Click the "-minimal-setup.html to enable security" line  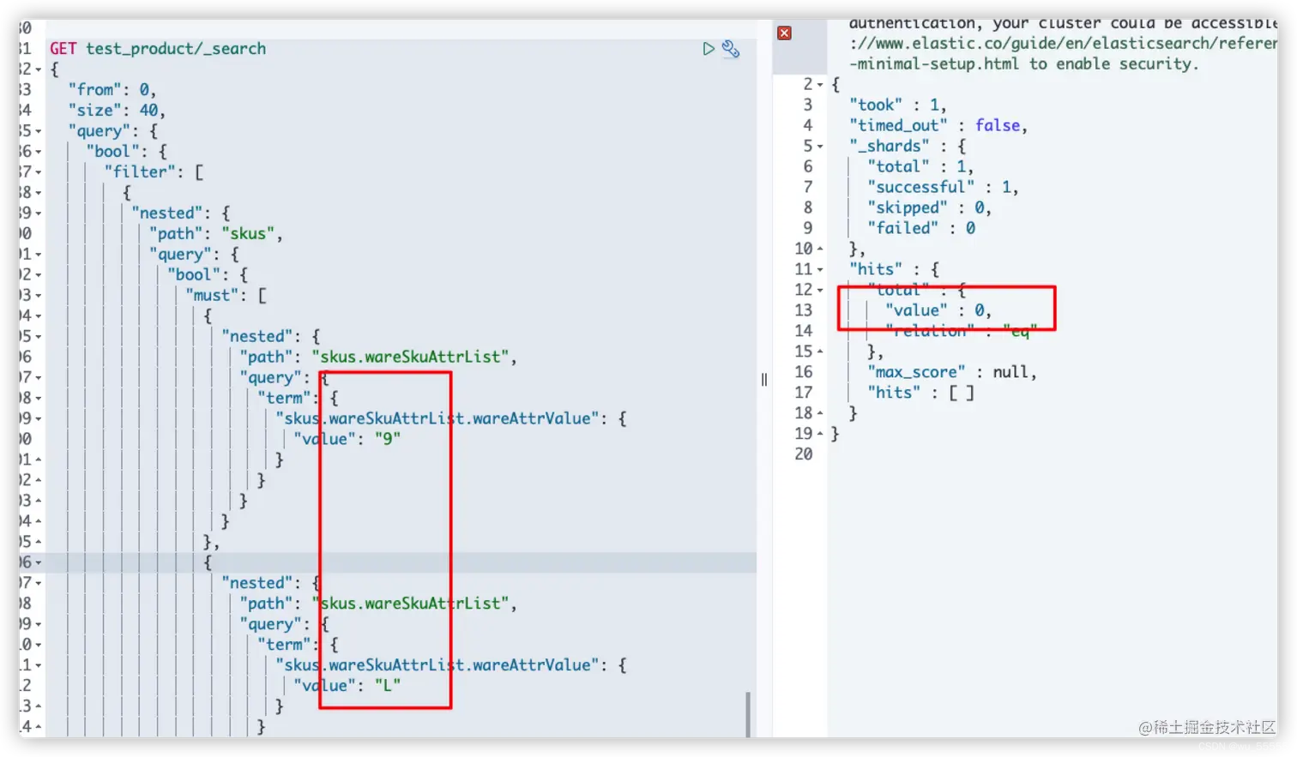[1024, 64]
